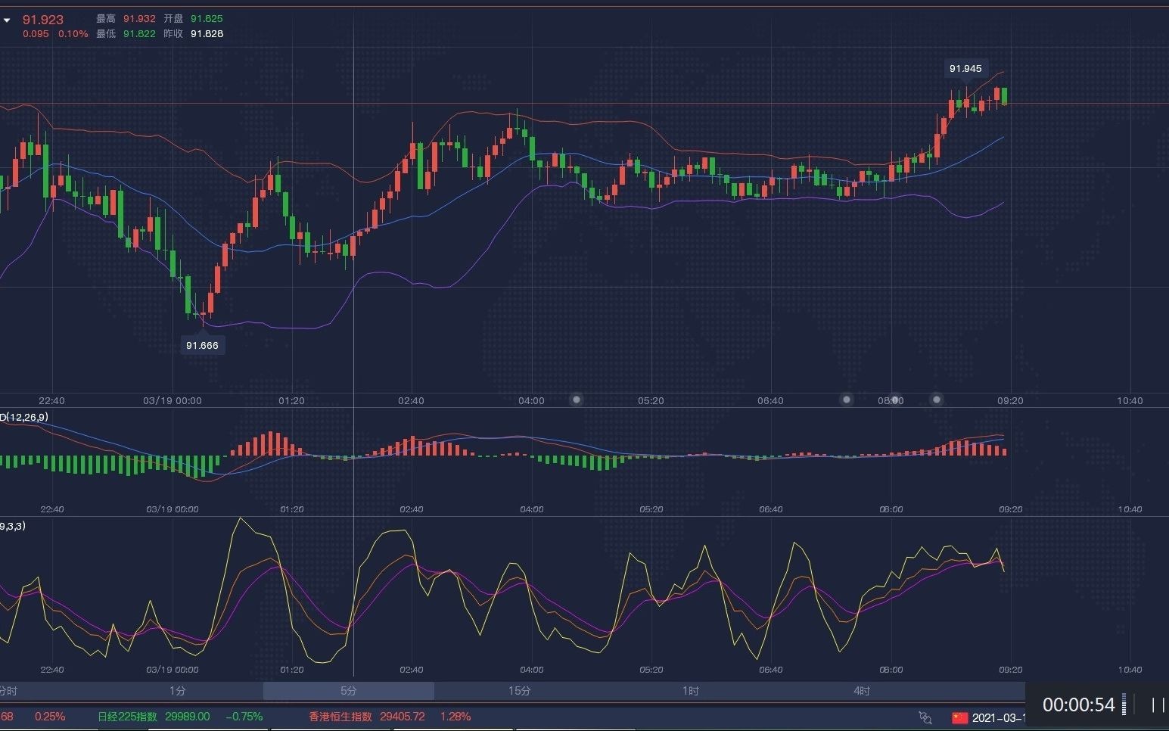This screenshot has height=731, width=1169.
Task: Click the recording timer 00:00:54
Action: coord(1078,705)
